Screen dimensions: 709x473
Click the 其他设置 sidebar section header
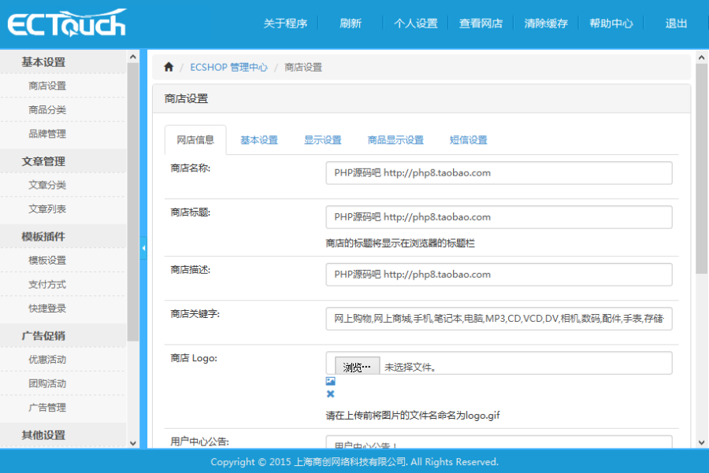click(63, 435)
